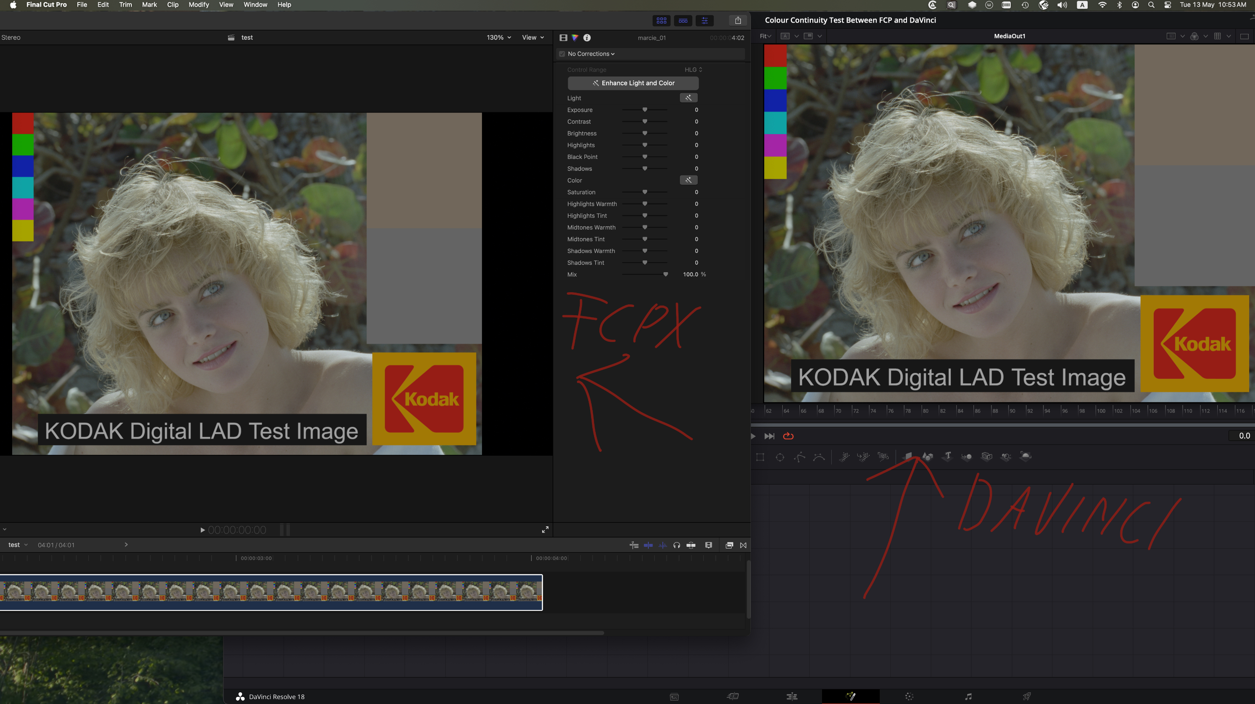Image resolution: width=1255 pixels, height=704 pixels.
Task: Click the Share export button in Final Cut
Action: [x=738, y=20]
